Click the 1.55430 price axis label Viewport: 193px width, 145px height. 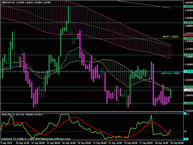189,80
